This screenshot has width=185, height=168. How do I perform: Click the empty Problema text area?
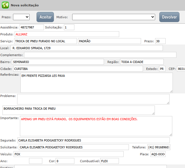point(93,99)
